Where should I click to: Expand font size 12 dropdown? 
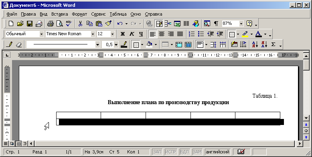pyautogui.click(x=112, y=34)
